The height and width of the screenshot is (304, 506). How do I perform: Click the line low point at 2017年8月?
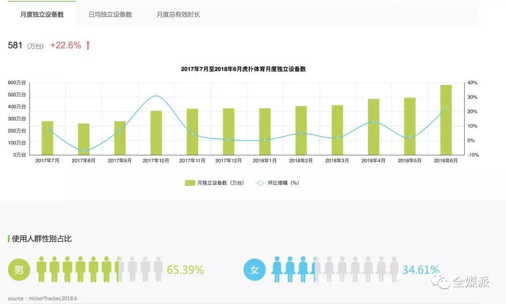(x=83, y=150)
